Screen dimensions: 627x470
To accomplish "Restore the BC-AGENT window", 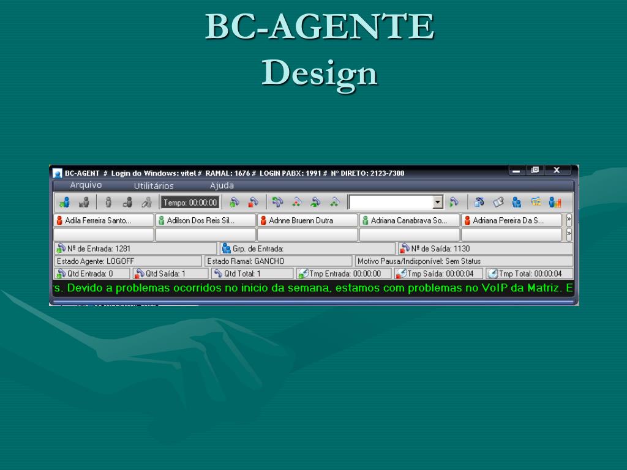I will (535, 170).
